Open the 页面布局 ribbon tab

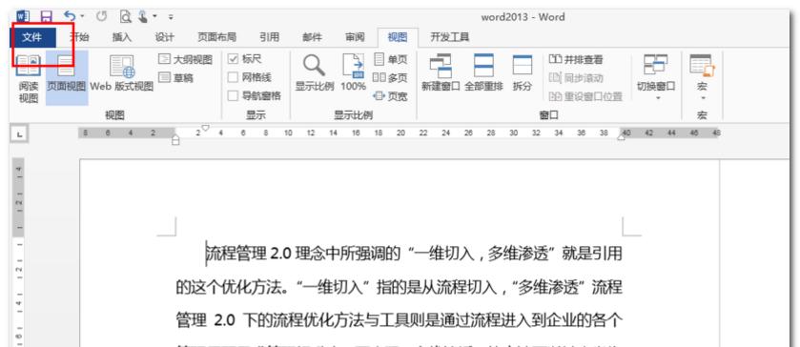coord(216,37)
